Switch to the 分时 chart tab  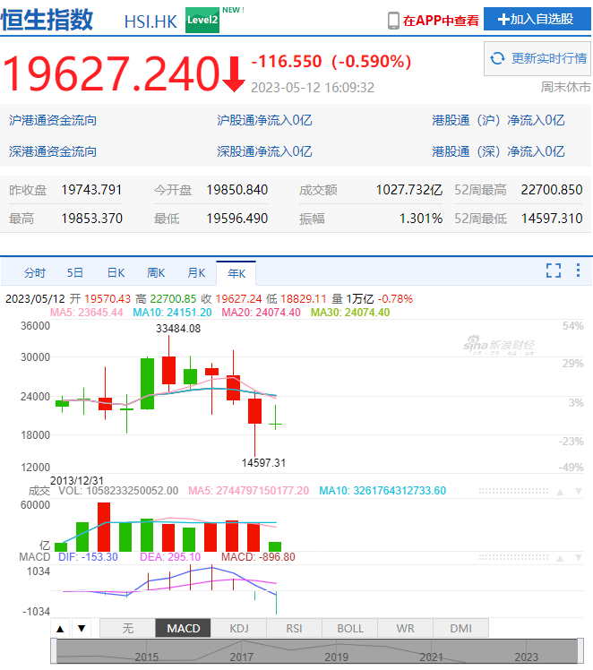click(x=34, y=272)
